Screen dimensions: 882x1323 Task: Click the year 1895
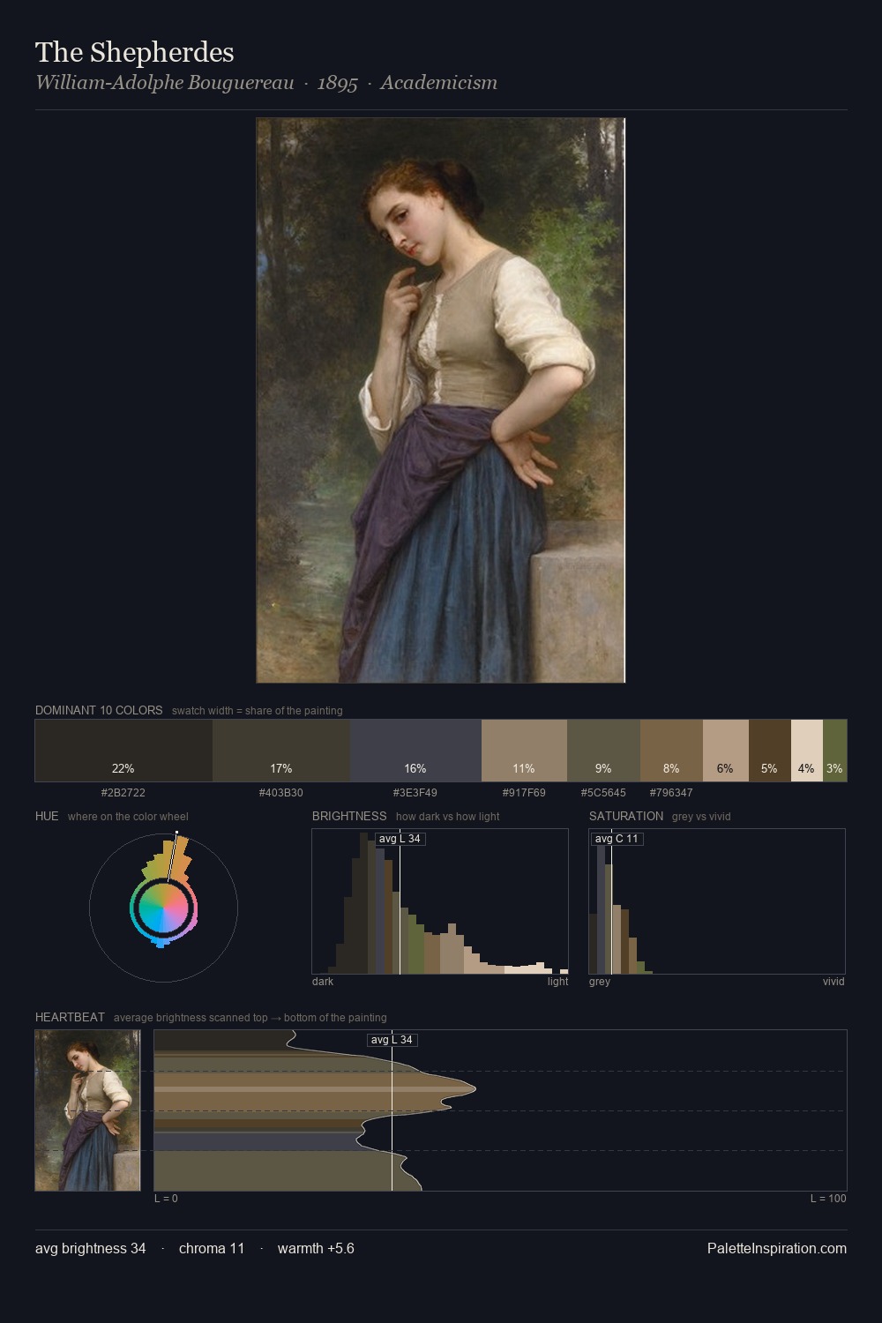click(x=337, y=83)
